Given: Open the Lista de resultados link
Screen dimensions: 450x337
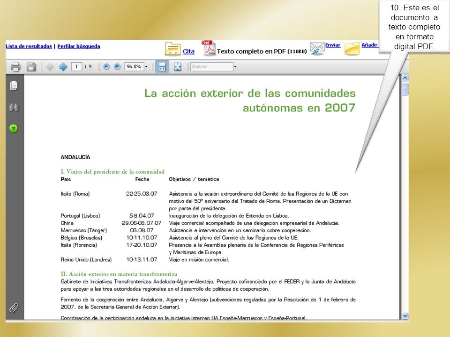Looking at the screenshot, I should 29,46.
